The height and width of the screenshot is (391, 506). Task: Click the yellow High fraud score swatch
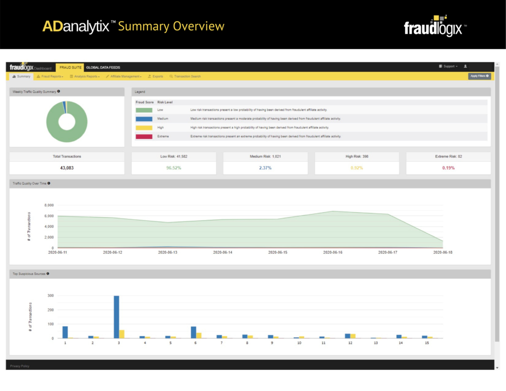point(144,128)
